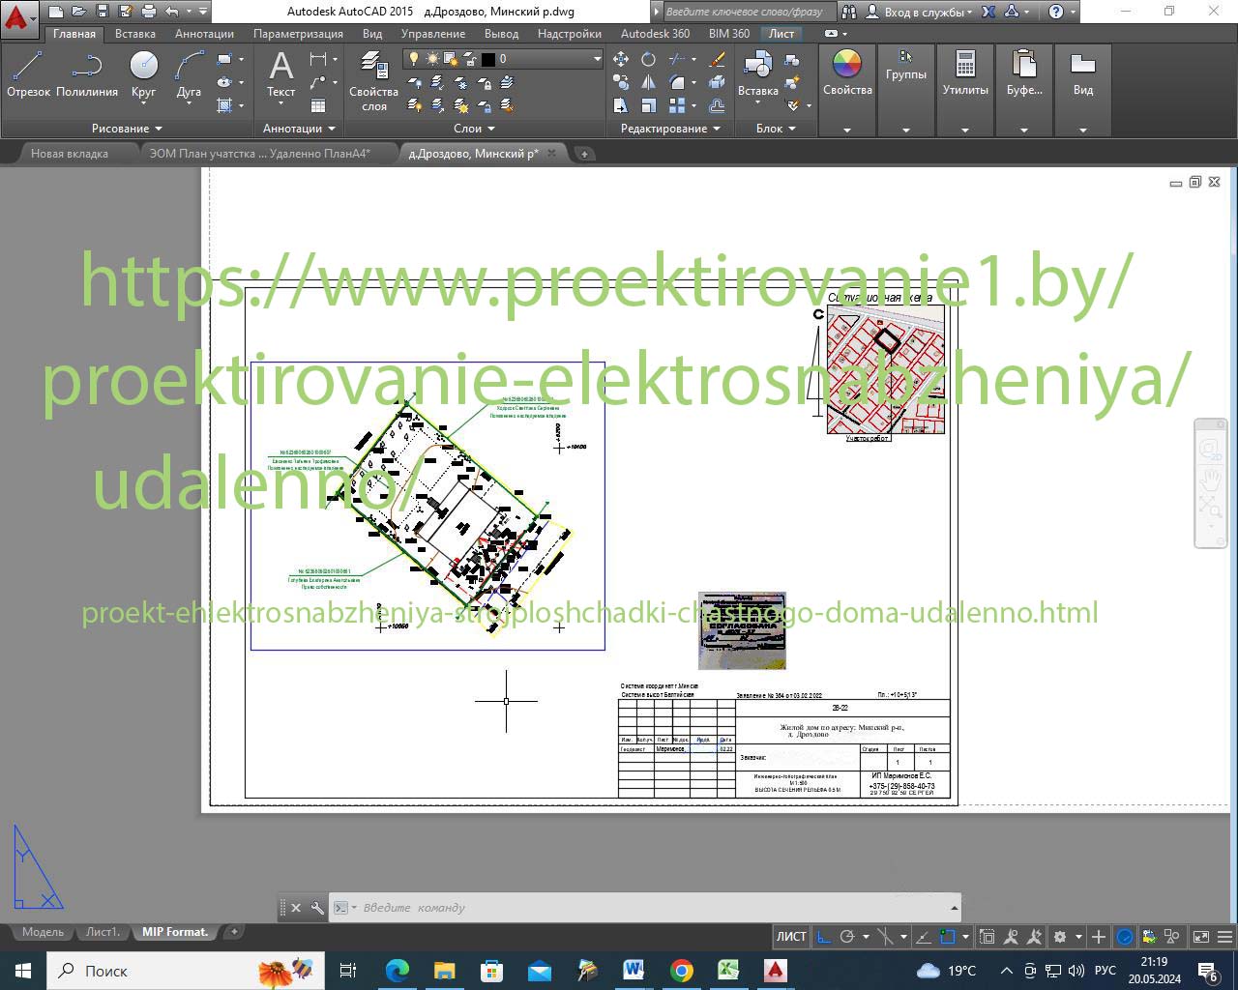Select the Круг (Circle) tool
The height and width of the screenshot is (990, 1238).
pos(143,73)
